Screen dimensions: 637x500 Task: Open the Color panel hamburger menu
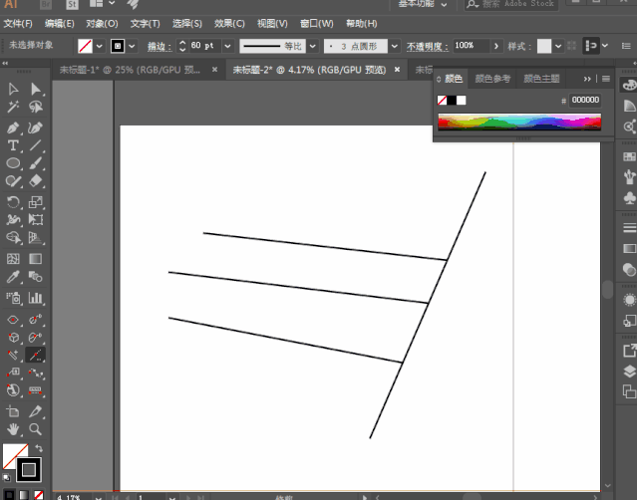pos(606,79)
